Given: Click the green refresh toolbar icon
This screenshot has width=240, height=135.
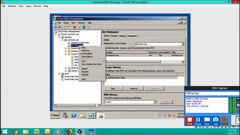Looking at the screenshot, I should (x=79, y=27).
